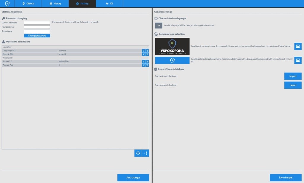Open the Objects tab
Screen dimensions: 304x183
(28, 4)
